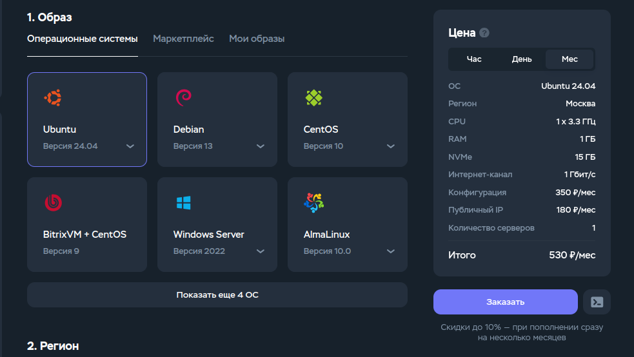Expand the Ubuntu version dropdown
This screenshot has width=634, height=357.
click(130, 146)
